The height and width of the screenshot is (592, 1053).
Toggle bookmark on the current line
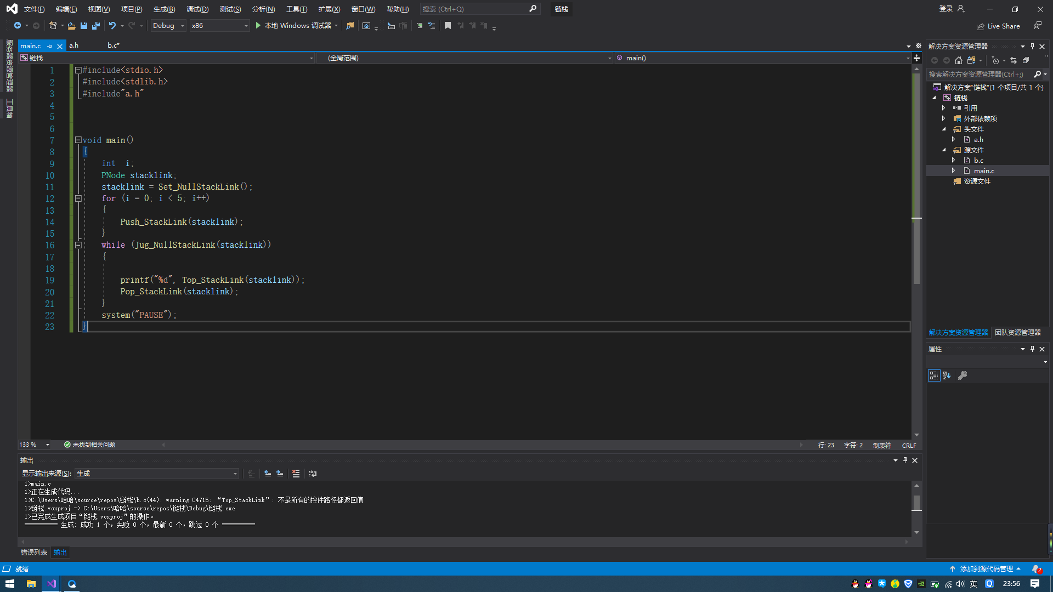(448, 26)
